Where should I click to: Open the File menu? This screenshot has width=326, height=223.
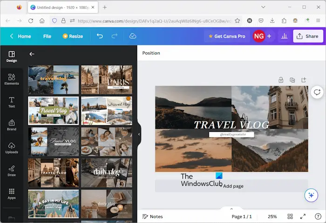[x=47, y=36]
